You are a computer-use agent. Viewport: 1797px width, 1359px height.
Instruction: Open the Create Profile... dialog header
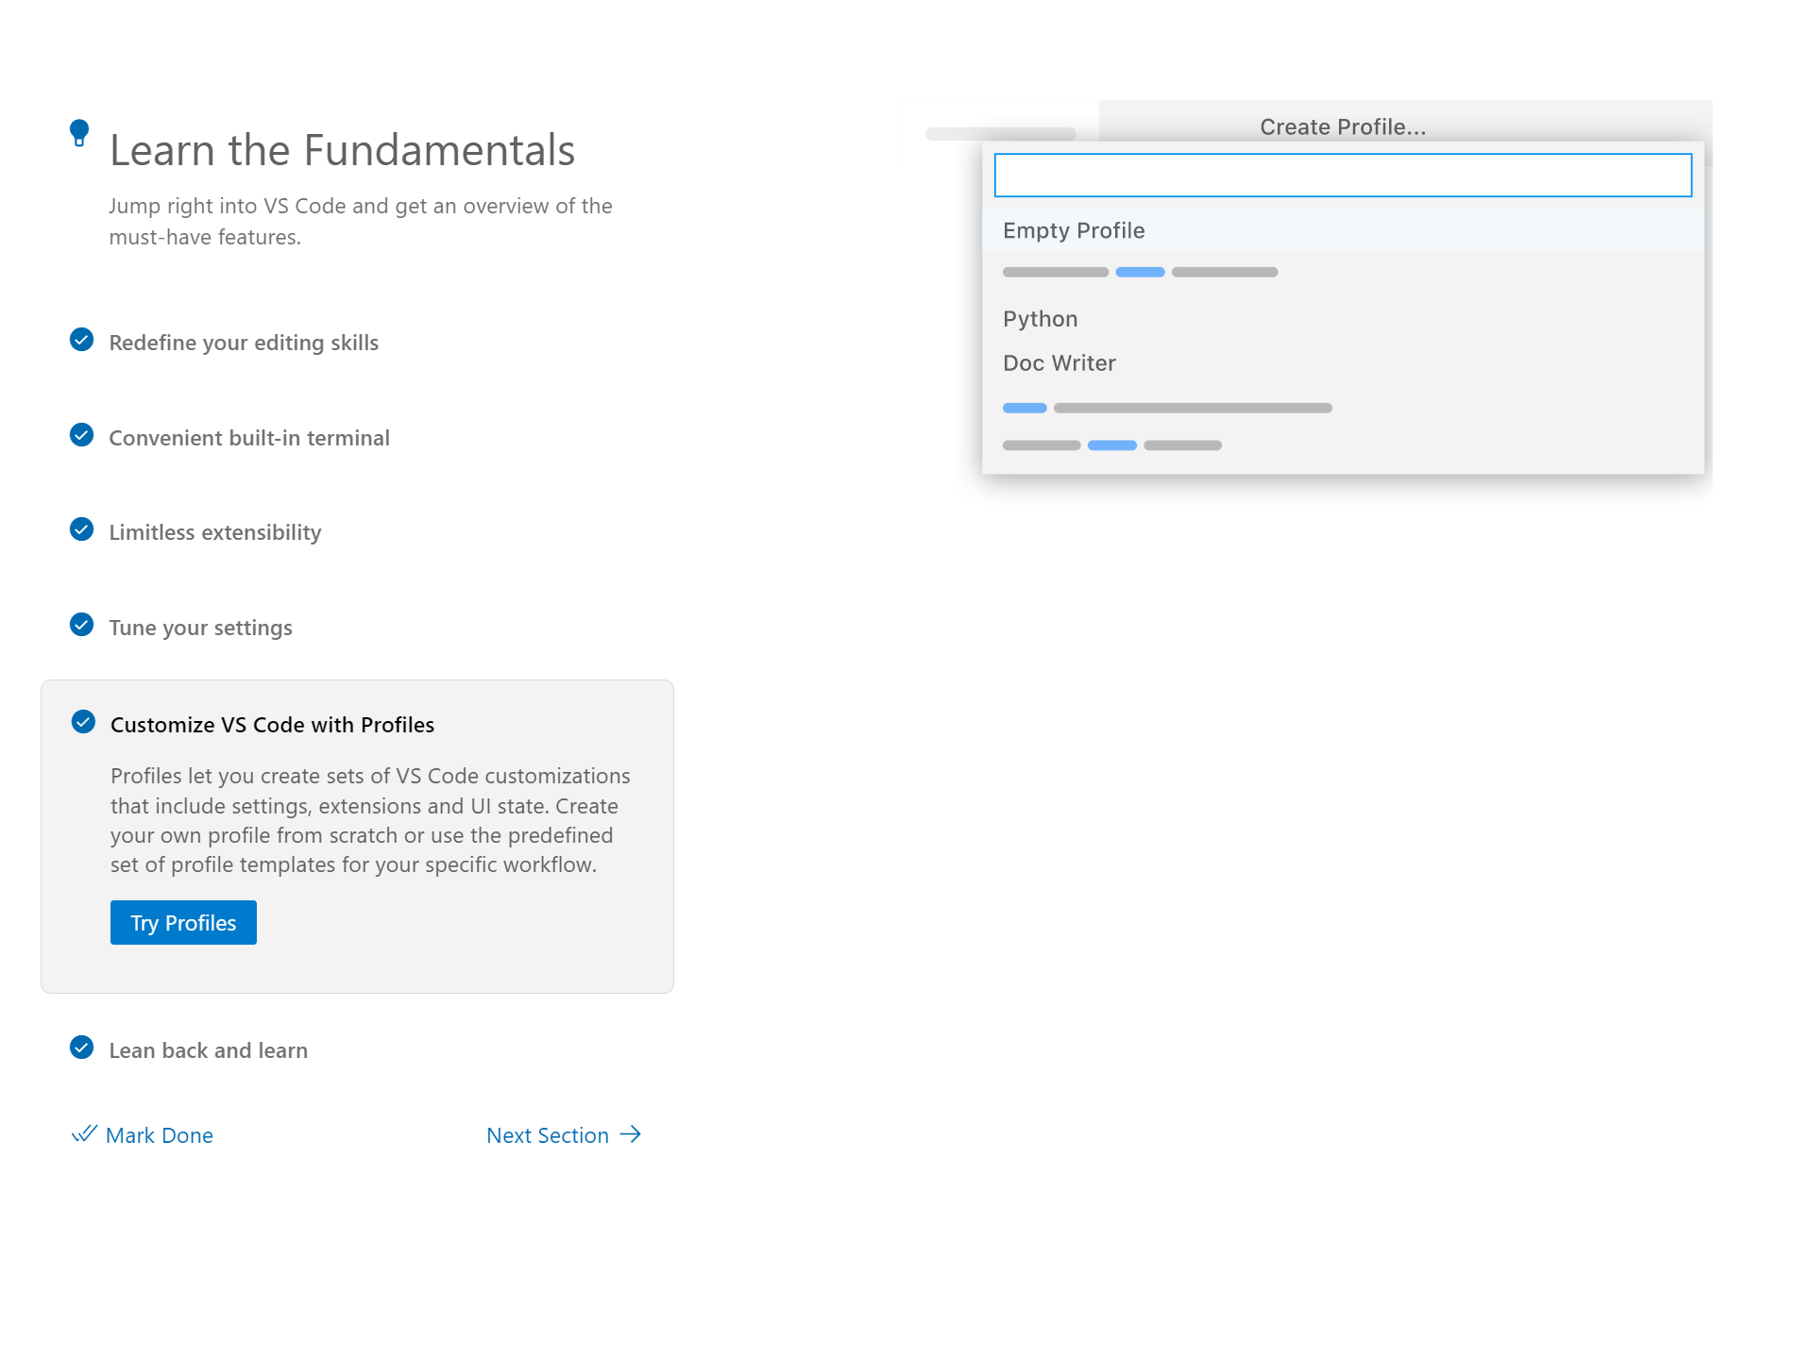pyautogui.click(x=1343, y=126)
